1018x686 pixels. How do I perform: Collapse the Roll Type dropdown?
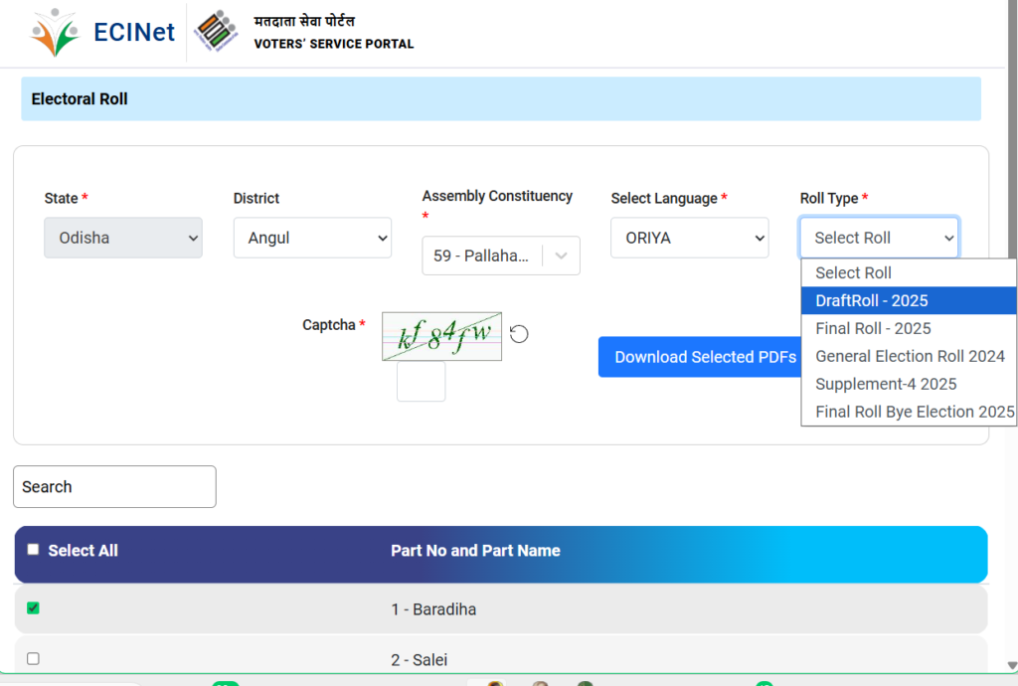tap(879, 238)
